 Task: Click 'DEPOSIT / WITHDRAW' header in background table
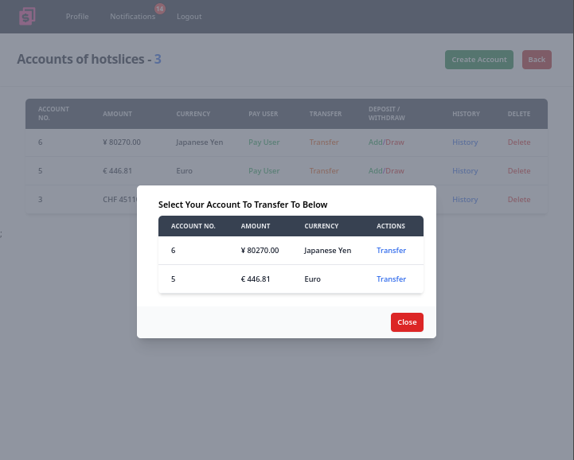(387, 114)
